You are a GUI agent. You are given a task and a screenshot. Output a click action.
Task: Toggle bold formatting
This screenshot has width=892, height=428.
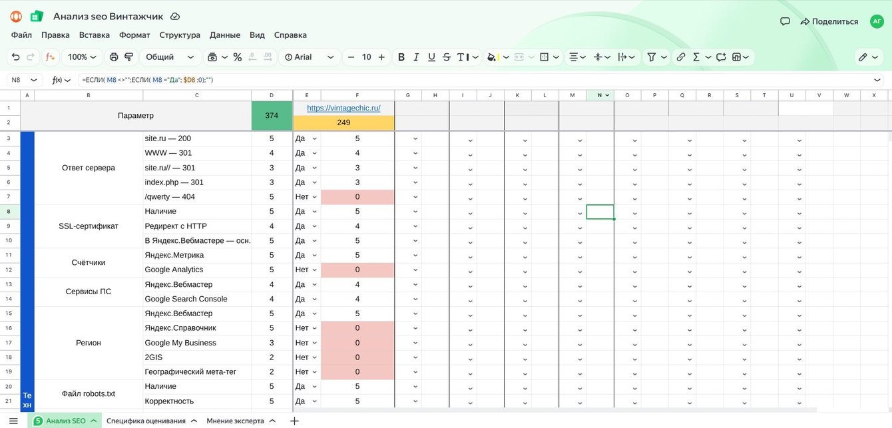click(x=401, y=57)
